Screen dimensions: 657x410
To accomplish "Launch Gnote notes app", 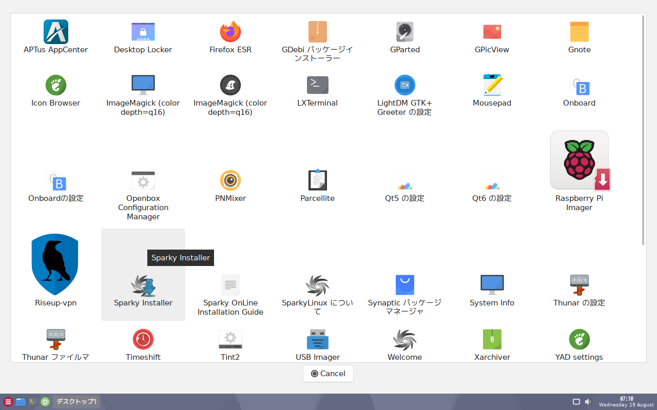I will coord(579,37).
